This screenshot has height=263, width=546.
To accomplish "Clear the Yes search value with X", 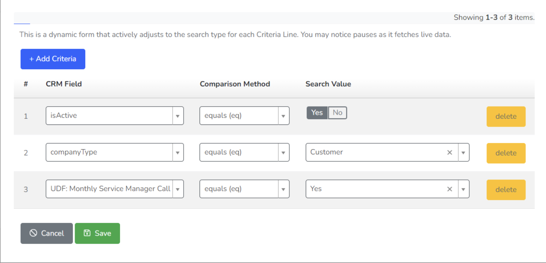I will (450, 189).
